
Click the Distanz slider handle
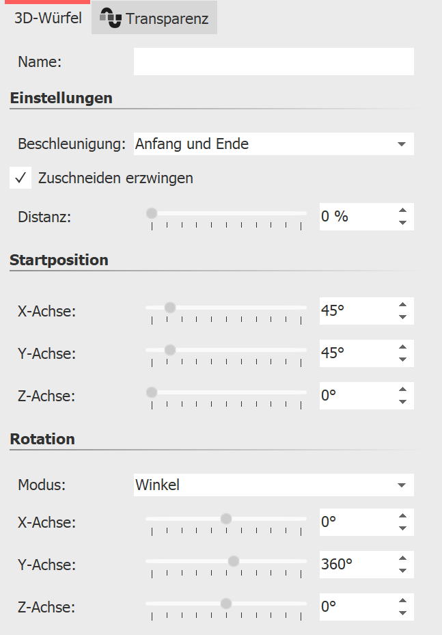coord(152,213)
